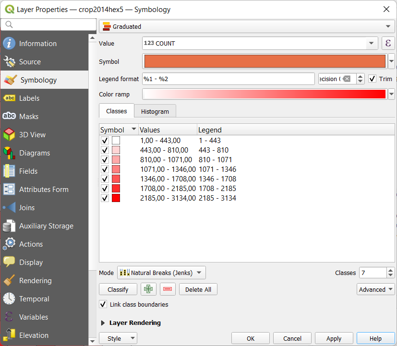The width and height of the screenshot is (397, 346).
Task: Click the red color swatch for 2185 - 3134
Action: pos(116,198)
